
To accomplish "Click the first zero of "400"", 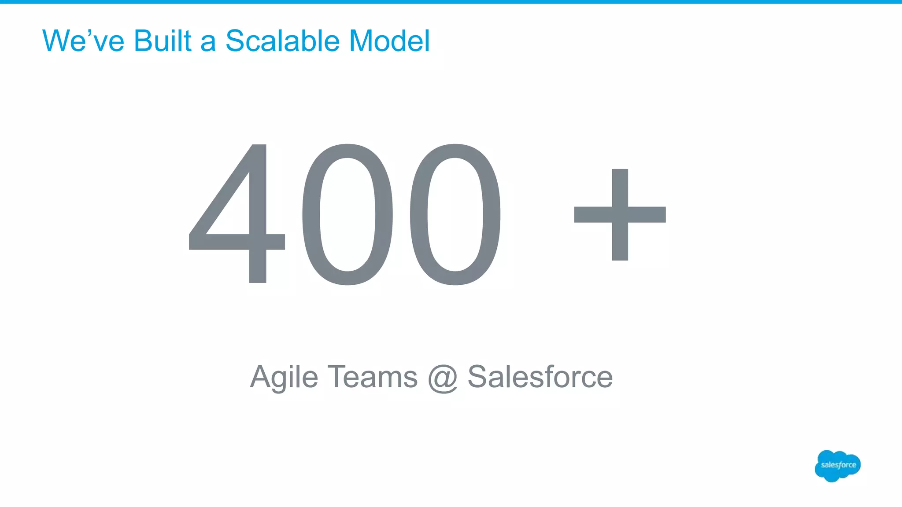I will (347, 214).
